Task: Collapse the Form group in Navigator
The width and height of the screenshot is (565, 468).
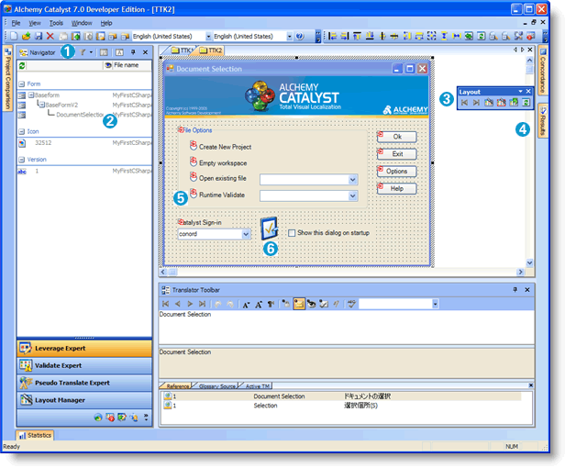Action: click(22, 84)
